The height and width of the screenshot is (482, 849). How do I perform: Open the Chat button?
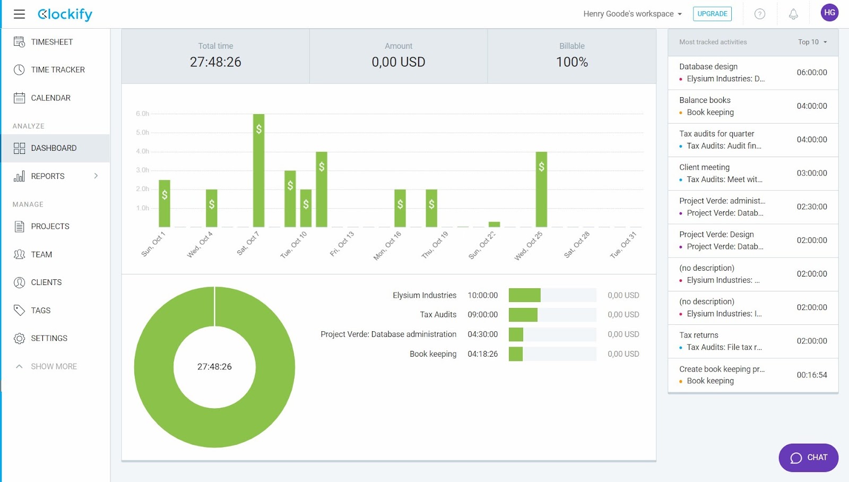coord(808,458)
